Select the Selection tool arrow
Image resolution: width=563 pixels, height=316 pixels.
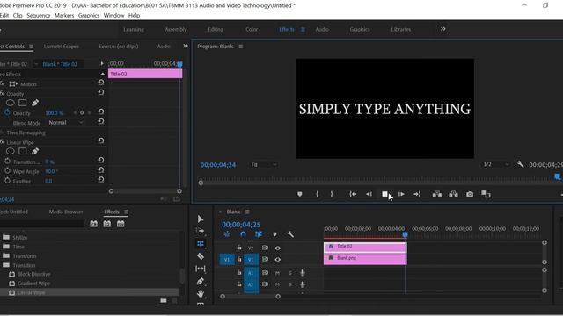[201, 219]
